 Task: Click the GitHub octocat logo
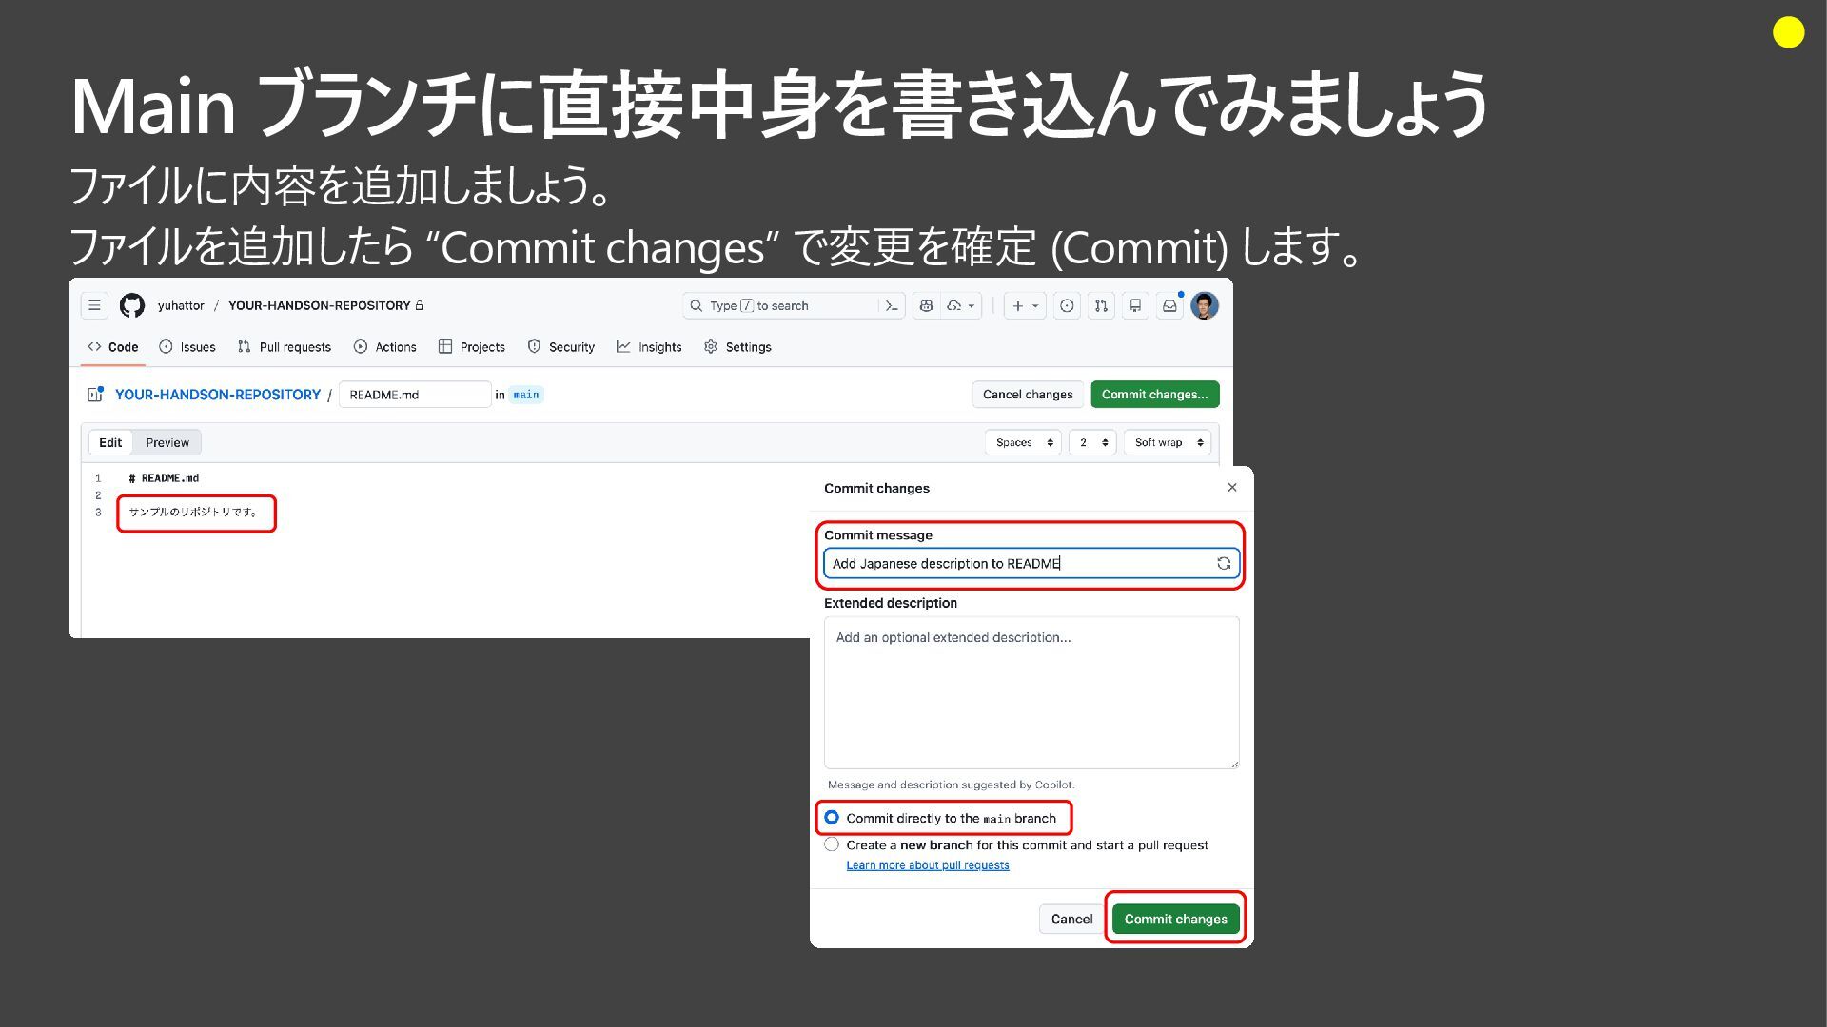(132, 305)
